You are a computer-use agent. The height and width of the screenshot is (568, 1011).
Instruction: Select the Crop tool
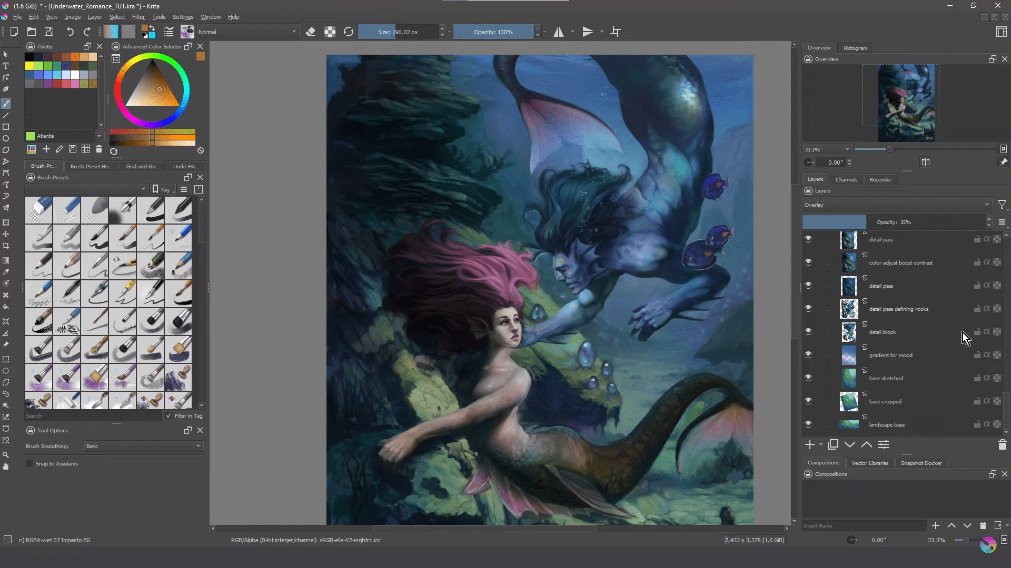tap(6, 246)
